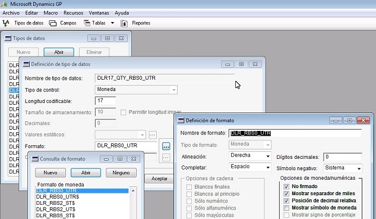Click the Tipos de datos window title icon

[8, 38]
